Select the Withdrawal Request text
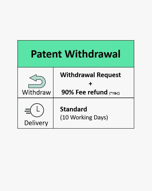 coord(91,75)
